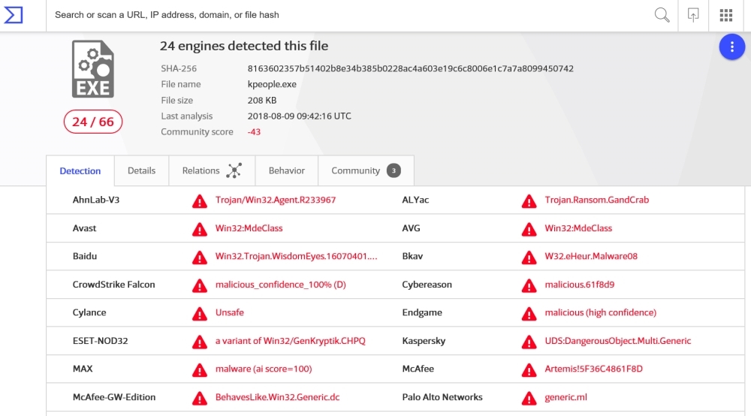Viewport: 751px width, 416px height.
Task: Click BehavesLike.Win32.Generic.dc result
Action: (277, 396)
